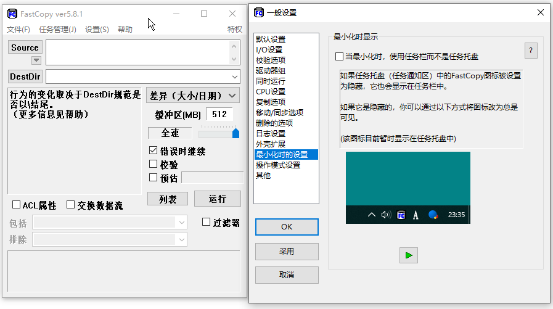Click the 特权 menu item
The image size is (553, 309).
[x=234, y=29]
